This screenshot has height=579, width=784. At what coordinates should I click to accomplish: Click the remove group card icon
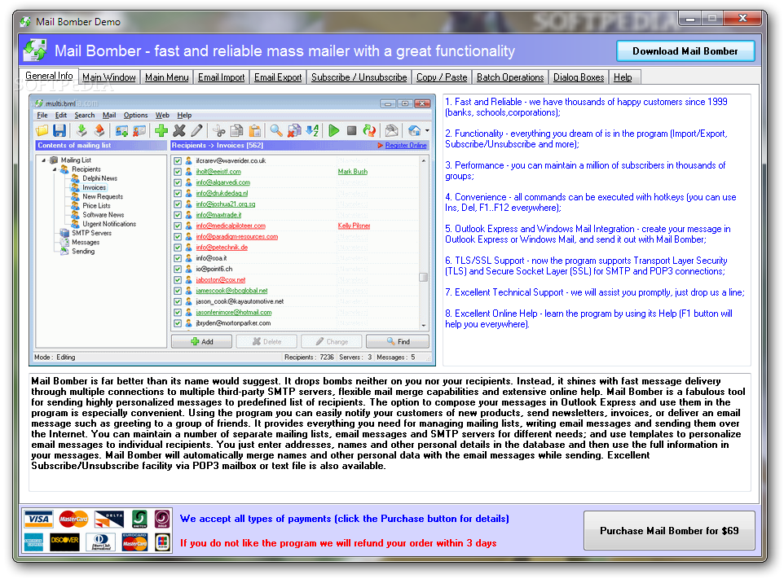coord(139,131)
